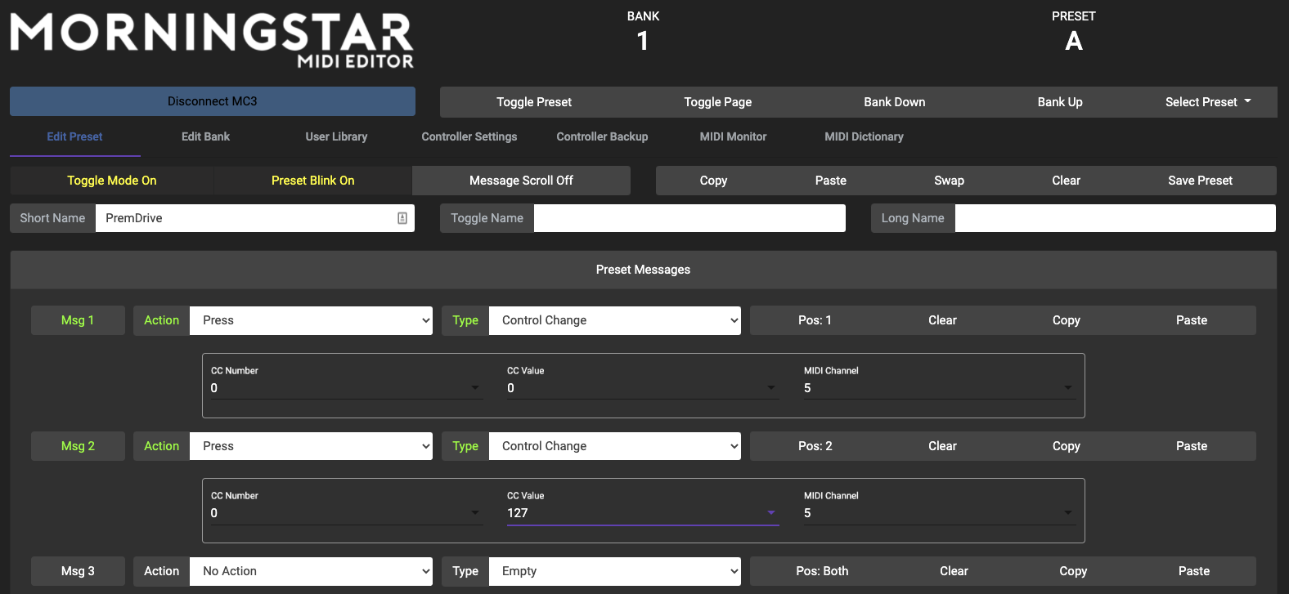Open Msg 2 Type dropdown
The width and height of the screenshot is (1289, 594).
[614, 446]
